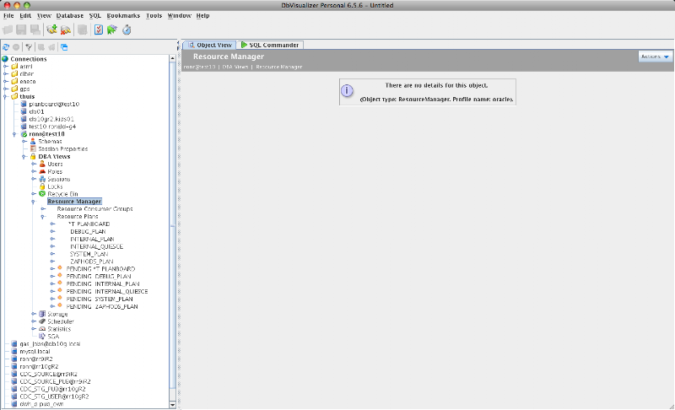The height and width of the screenshot is (410, 675).
Task: Select the PENDING DEBUG_PLAN tree entry
Action: pos(99,277)
